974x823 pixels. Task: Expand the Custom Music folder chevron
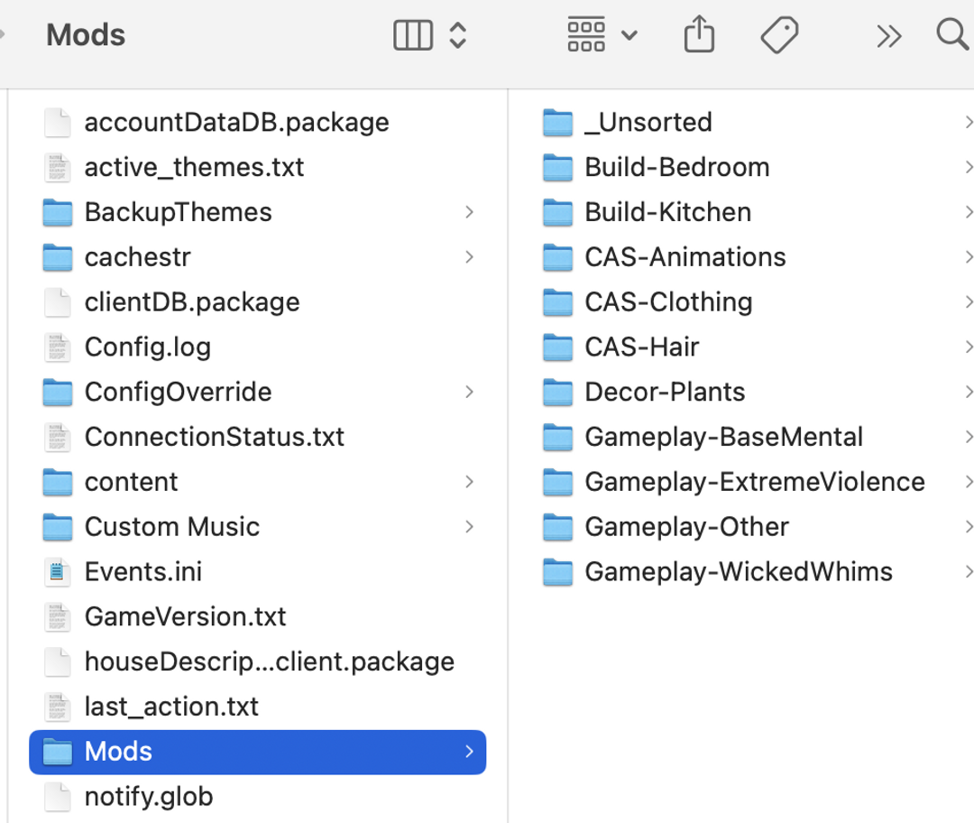pos(469,526)
